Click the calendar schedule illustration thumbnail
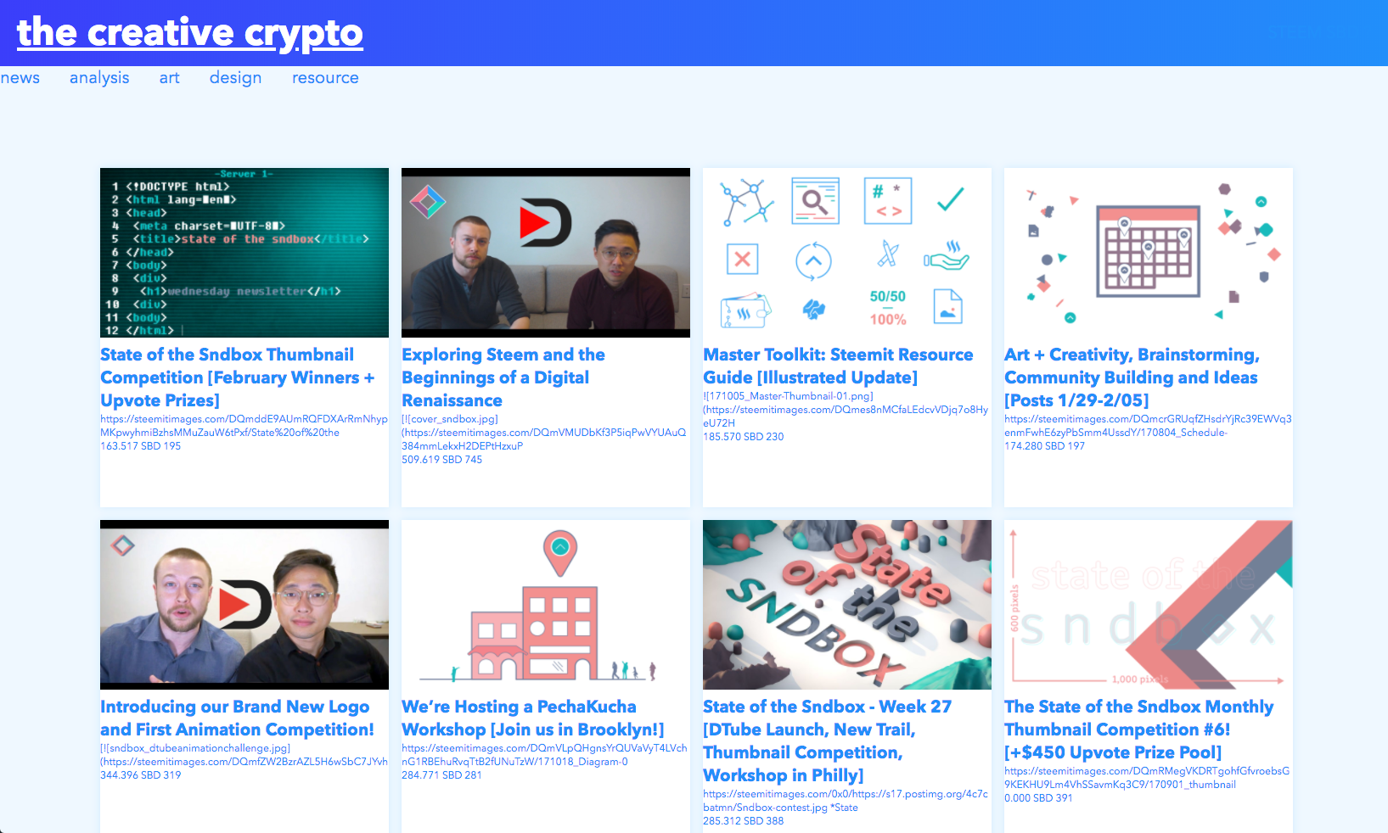 click(x=1149, y=253)
